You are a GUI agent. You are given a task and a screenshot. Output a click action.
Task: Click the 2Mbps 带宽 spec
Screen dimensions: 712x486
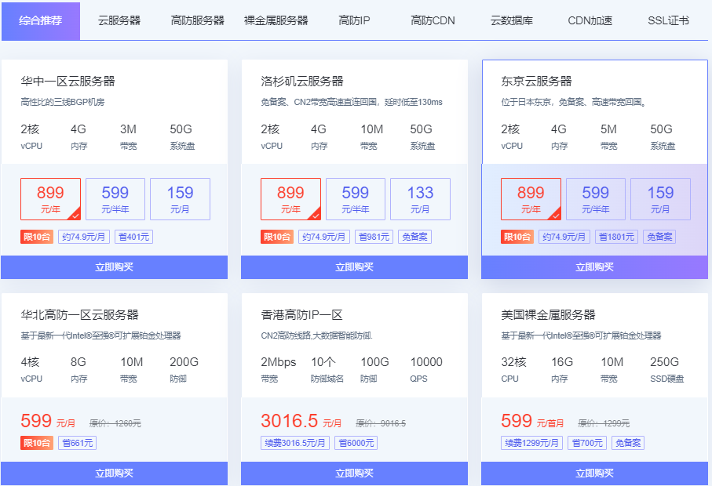pos(279,369)
